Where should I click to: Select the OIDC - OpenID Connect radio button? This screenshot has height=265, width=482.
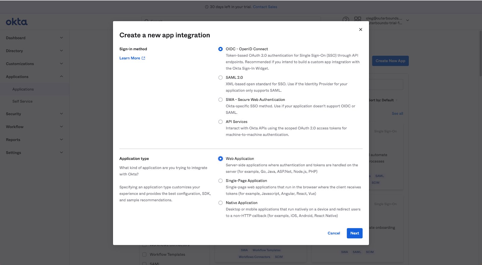point(221,49)
